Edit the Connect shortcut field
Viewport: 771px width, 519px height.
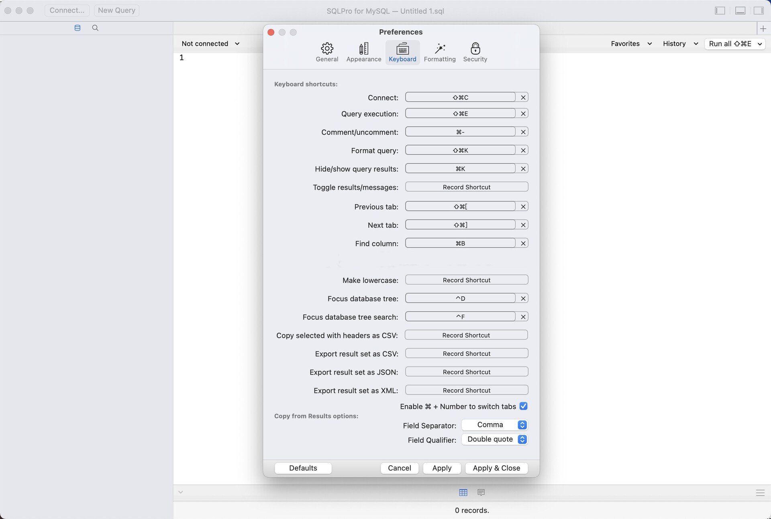460,97
